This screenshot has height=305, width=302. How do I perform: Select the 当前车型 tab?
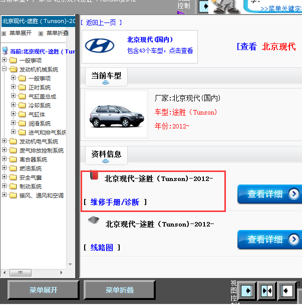(106, 77)
